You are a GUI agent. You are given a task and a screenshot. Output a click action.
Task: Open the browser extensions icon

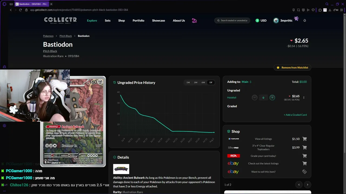320,10
